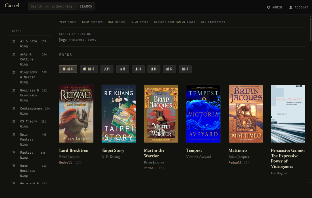
Task: Open Redwall series link marked (3)
Action: 235,162
